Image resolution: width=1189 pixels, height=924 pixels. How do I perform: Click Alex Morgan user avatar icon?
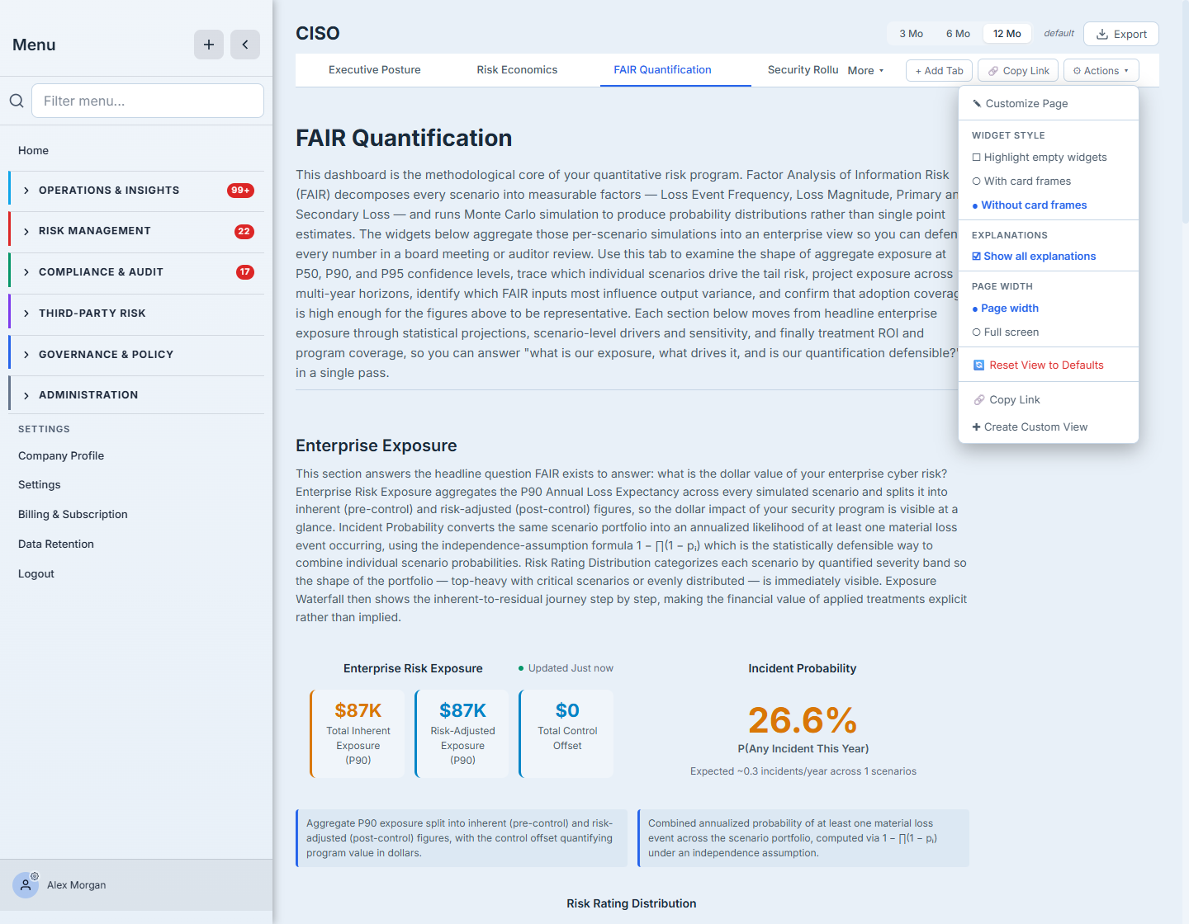[26, 884]
